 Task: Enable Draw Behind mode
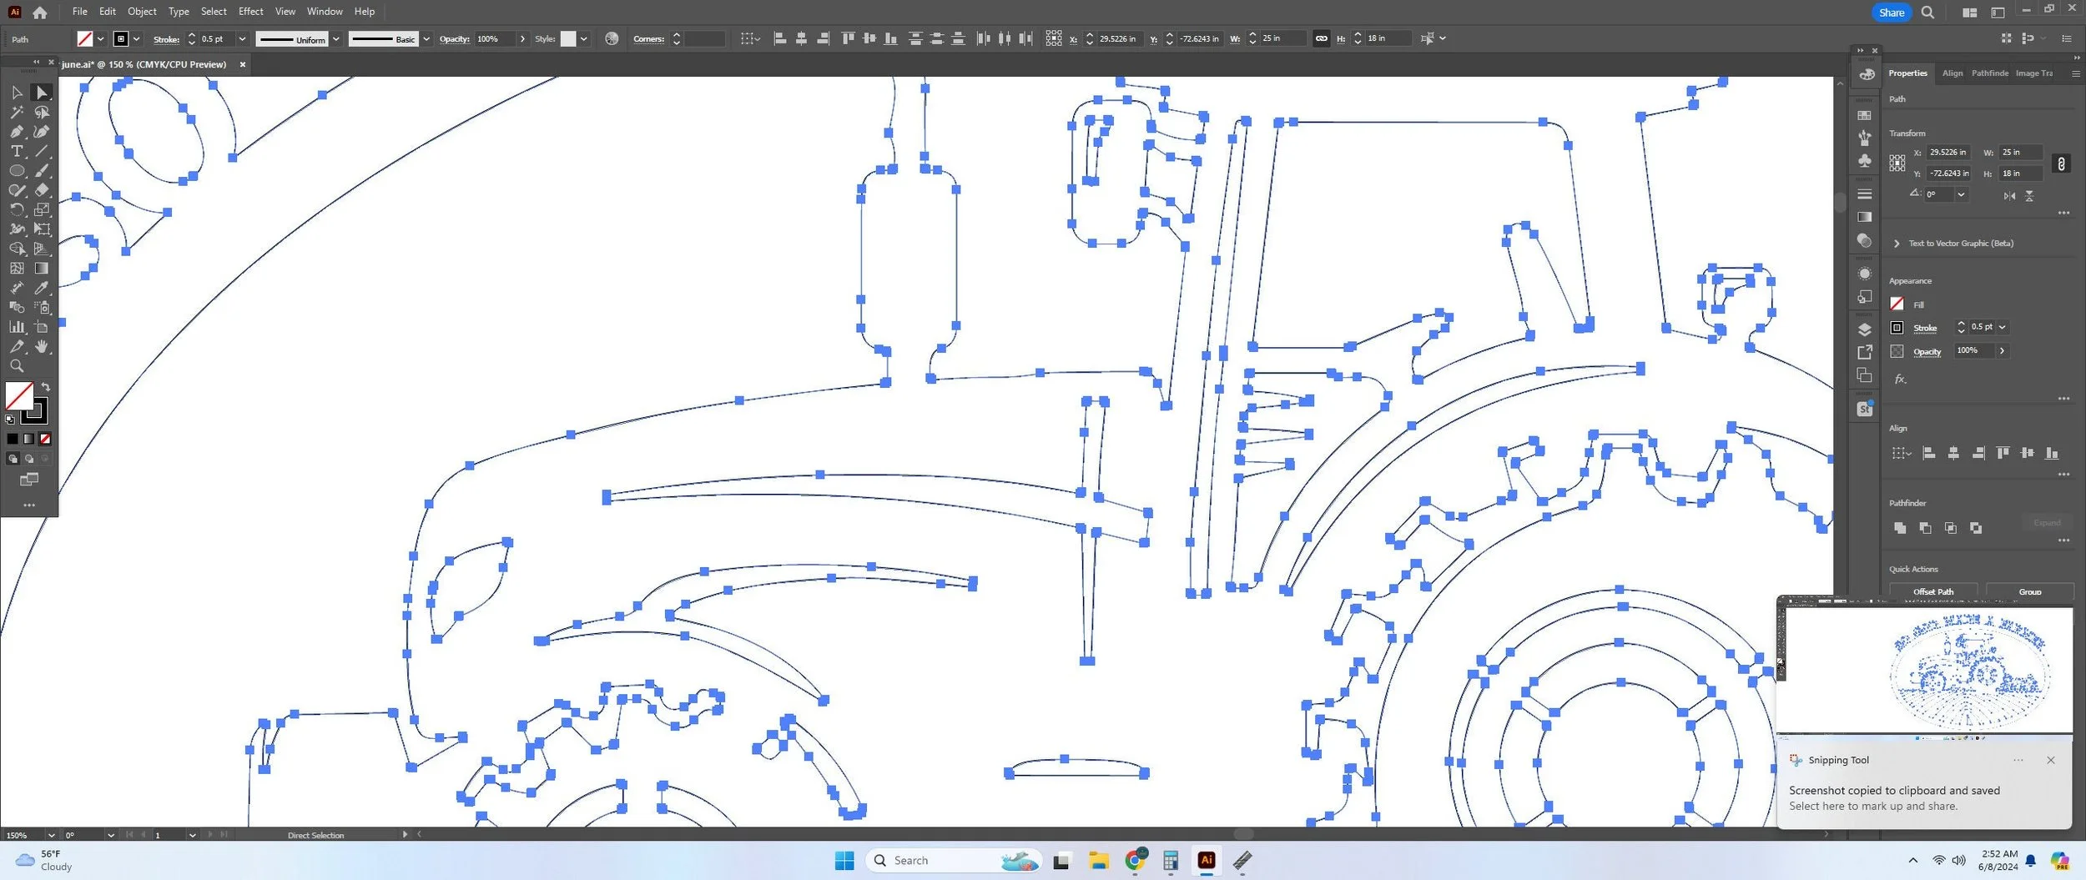(29, 459)
